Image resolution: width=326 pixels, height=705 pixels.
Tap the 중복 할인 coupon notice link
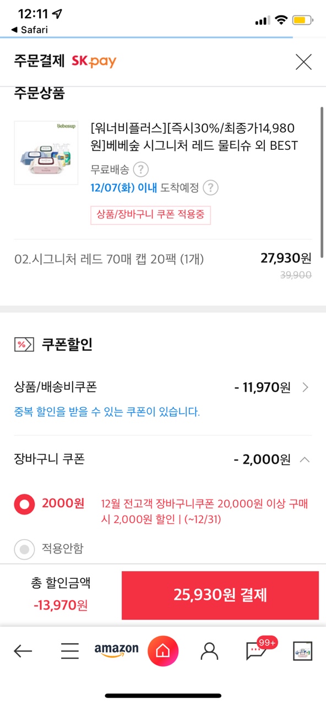tap(107, 411)
